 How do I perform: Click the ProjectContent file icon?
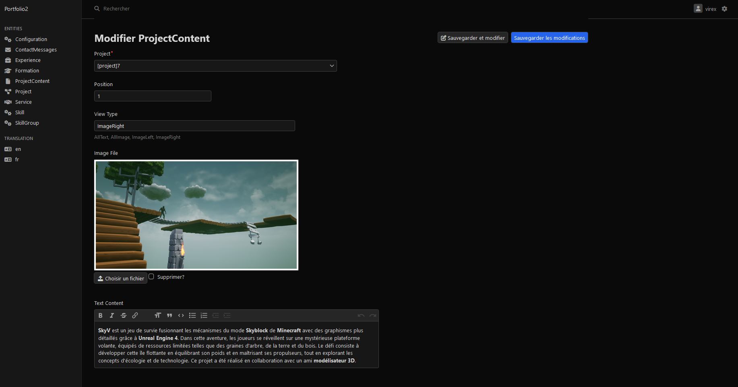click(x=8, y=81)
